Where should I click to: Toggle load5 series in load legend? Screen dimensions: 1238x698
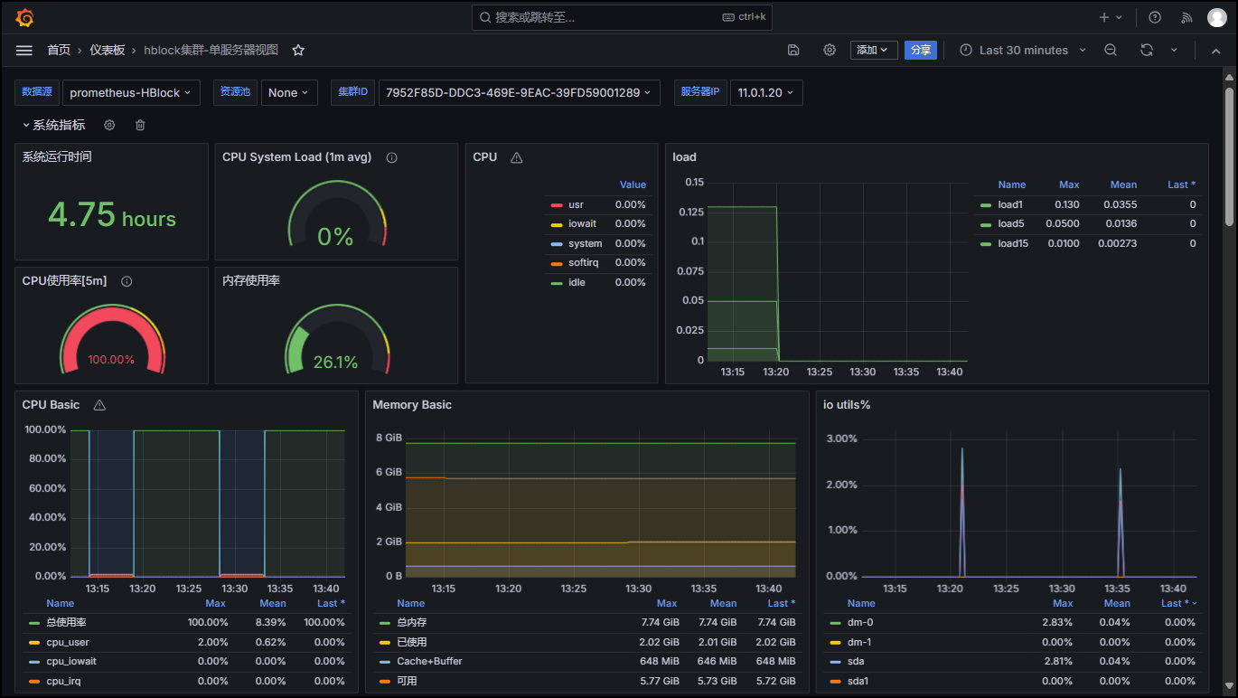tap(1010, 223)
